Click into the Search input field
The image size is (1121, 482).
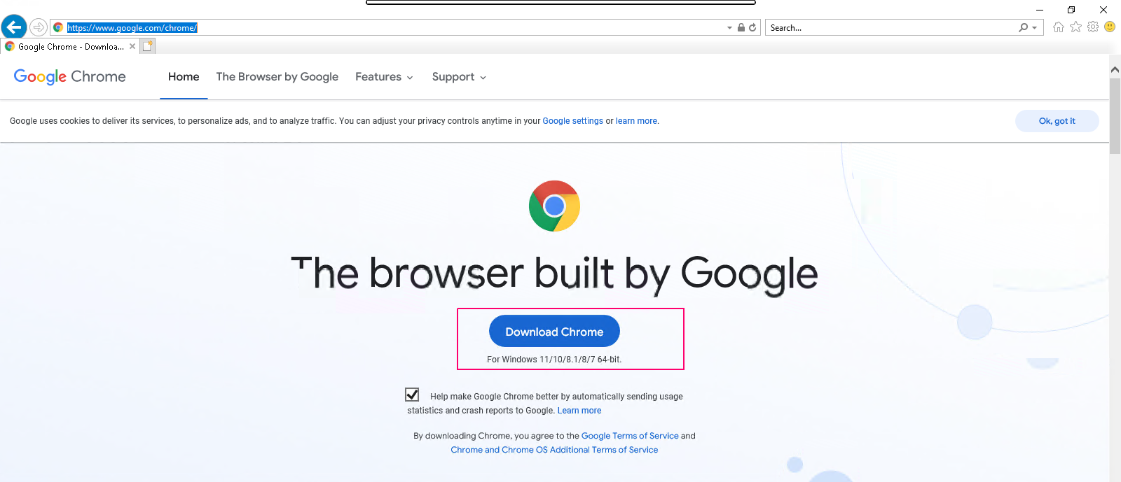pyautogui.click(x=891, y=27)
